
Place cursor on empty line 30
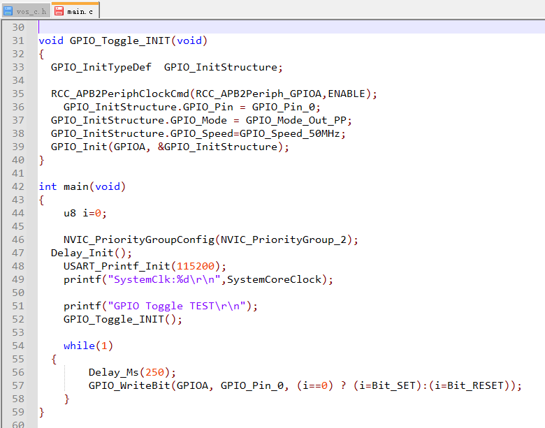click(291, 27)
